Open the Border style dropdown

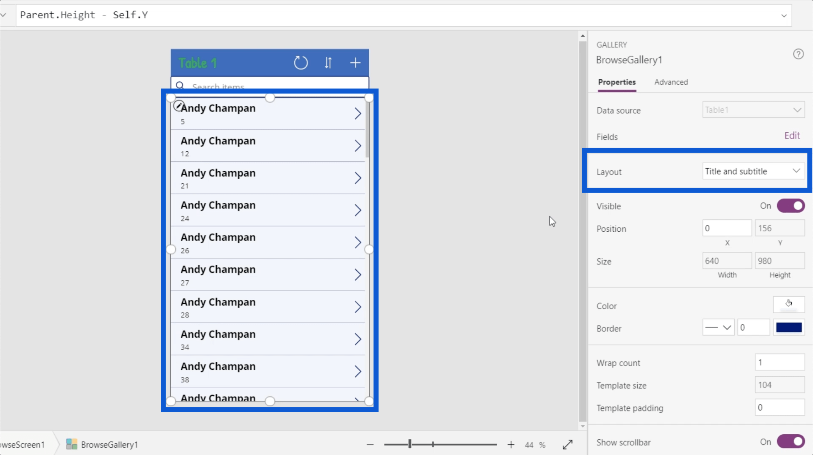click(718, 327)
